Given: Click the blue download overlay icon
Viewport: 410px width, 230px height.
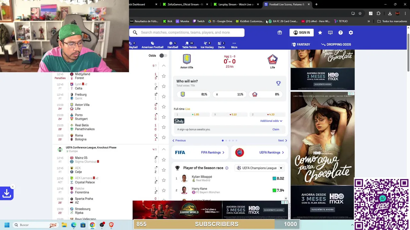Looking at the screenshot, I should coord(6,193).
